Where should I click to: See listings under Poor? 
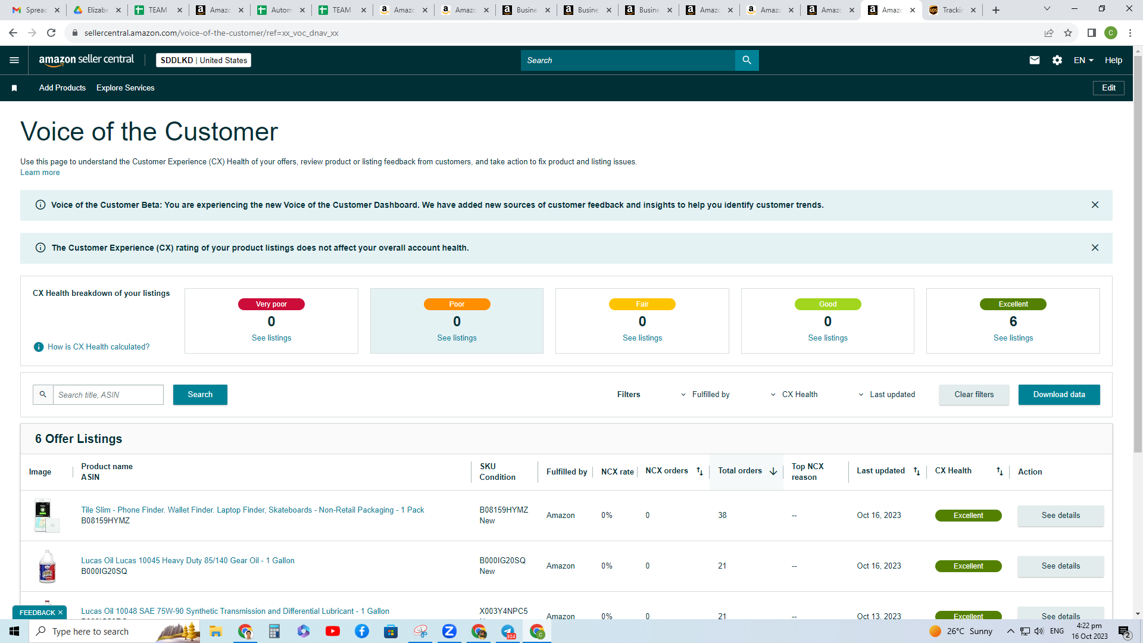(x=457, y=338)
